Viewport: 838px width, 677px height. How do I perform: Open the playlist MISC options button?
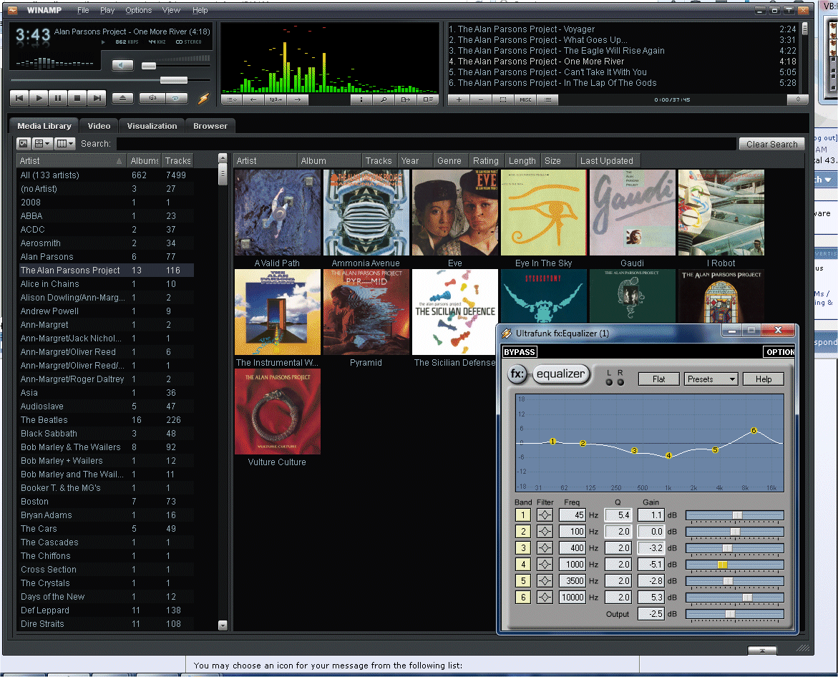(525, 100)
